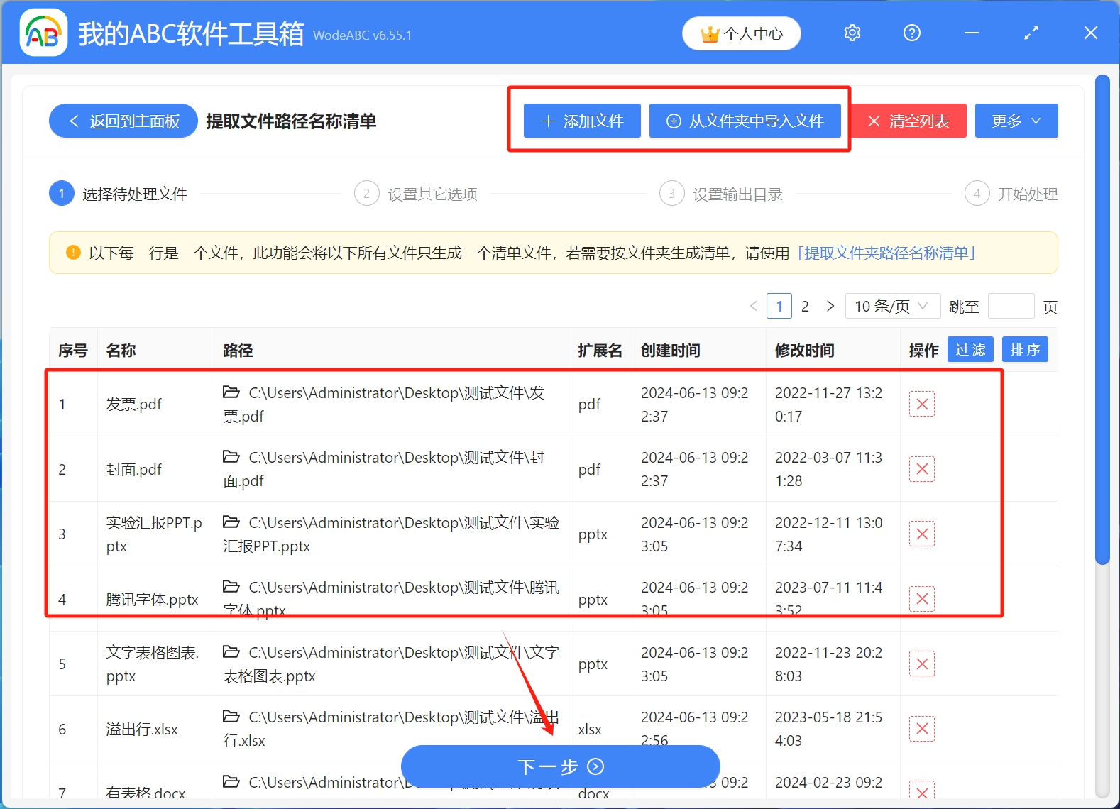Proceed with the 下一步 button
This screenshot has height=809, width=1120.
pos(560,766)
